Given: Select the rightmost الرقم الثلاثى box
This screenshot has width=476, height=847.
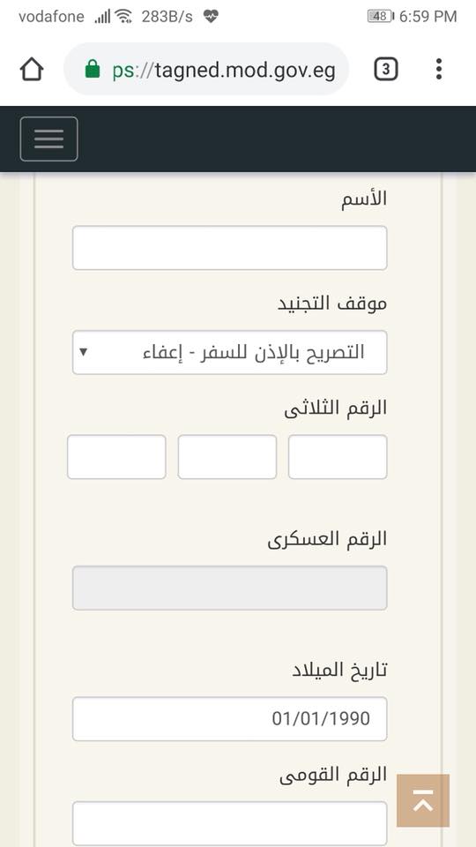Looking at the screenshot, I should [x=338, y=457].
